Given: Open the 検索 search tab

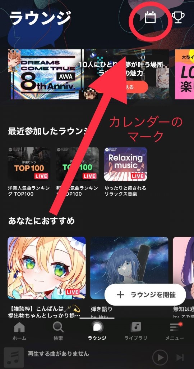Looking at the screenshot, I should point(58,331).
